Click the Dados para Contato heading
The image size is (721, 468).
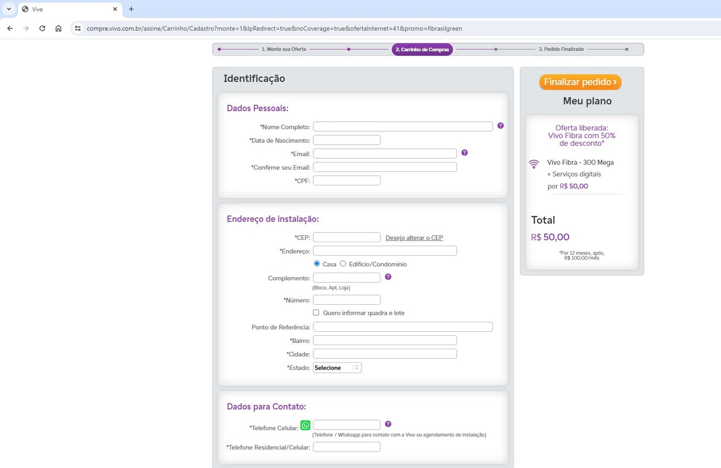(x=266, y=407)
